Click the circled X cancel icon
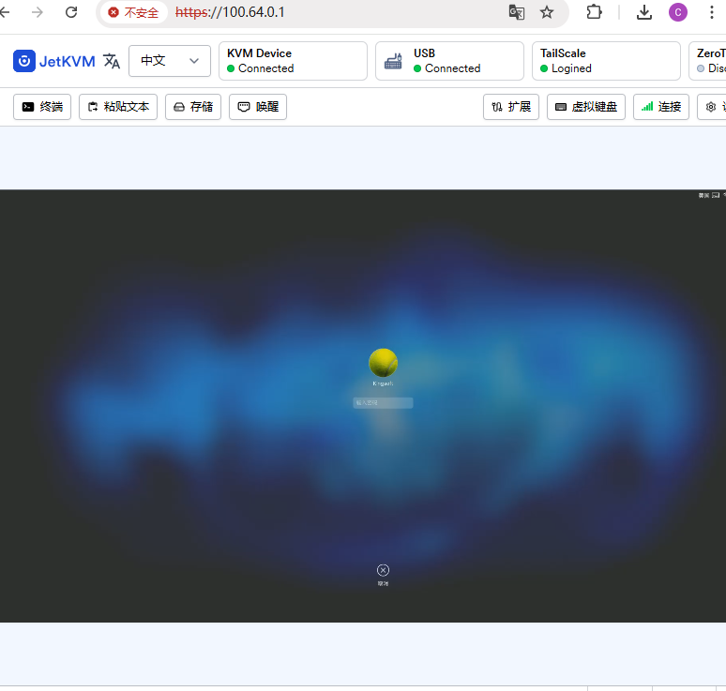726x691 pixels. pos(383,570)
